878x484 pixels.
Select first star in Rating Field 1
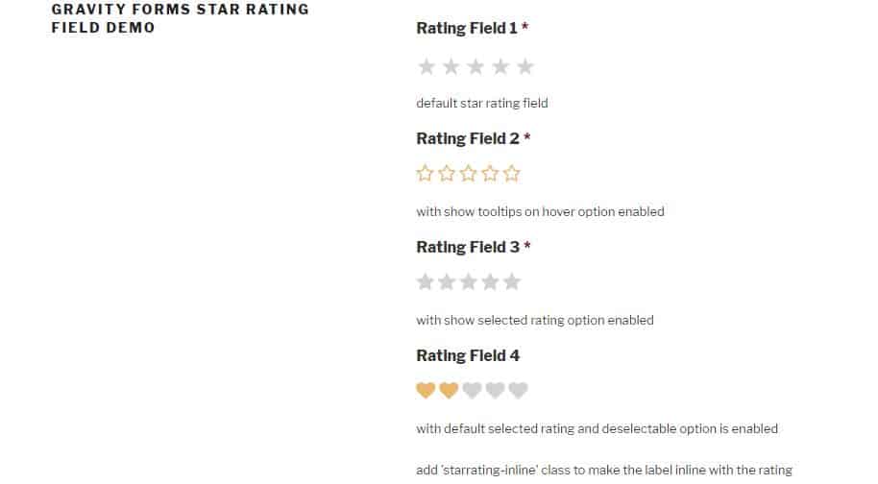(x=427, y=66)
